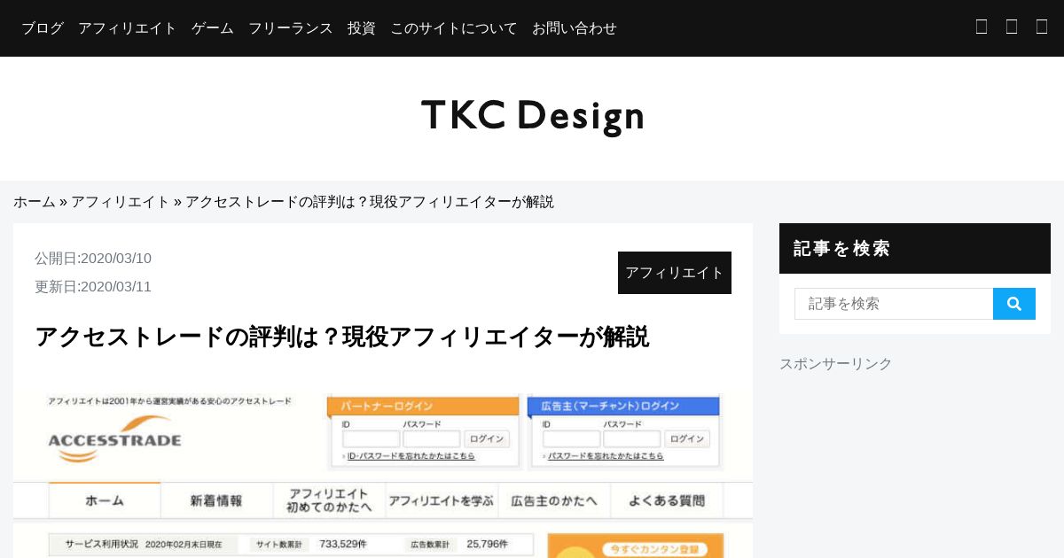Click アフィリエイト in the breadcrumb trail
The width and height of the screenshot is (1064, 558).
[121, 202]
